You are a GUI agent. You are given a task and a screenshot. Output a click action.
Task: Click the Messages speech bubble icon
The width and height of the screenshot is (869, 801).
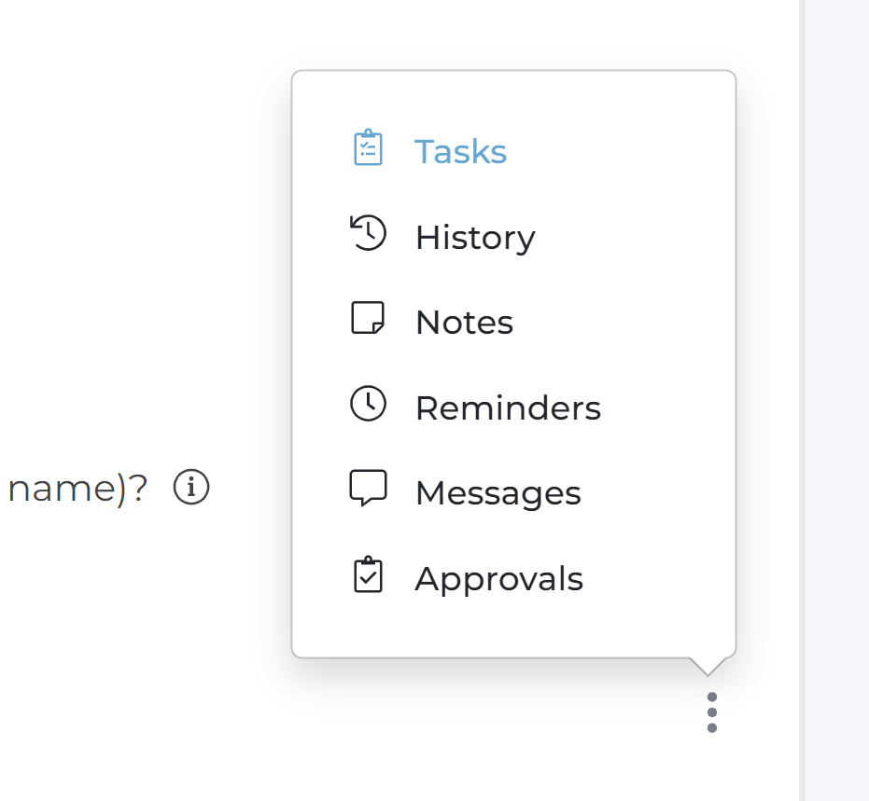368,488
